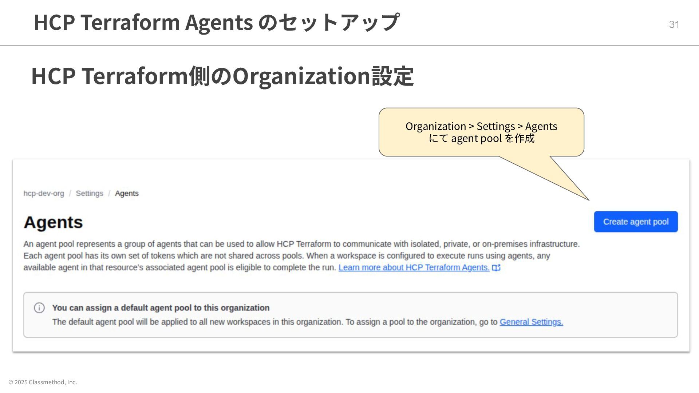Click the Agents page heading
Viewport: 699px width, 393px height.
click(53, 222)
